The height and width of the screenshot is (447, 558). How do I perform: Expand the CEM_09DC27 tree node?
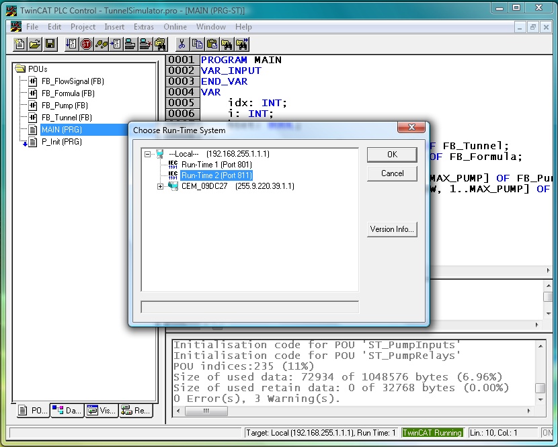(160, 186)
